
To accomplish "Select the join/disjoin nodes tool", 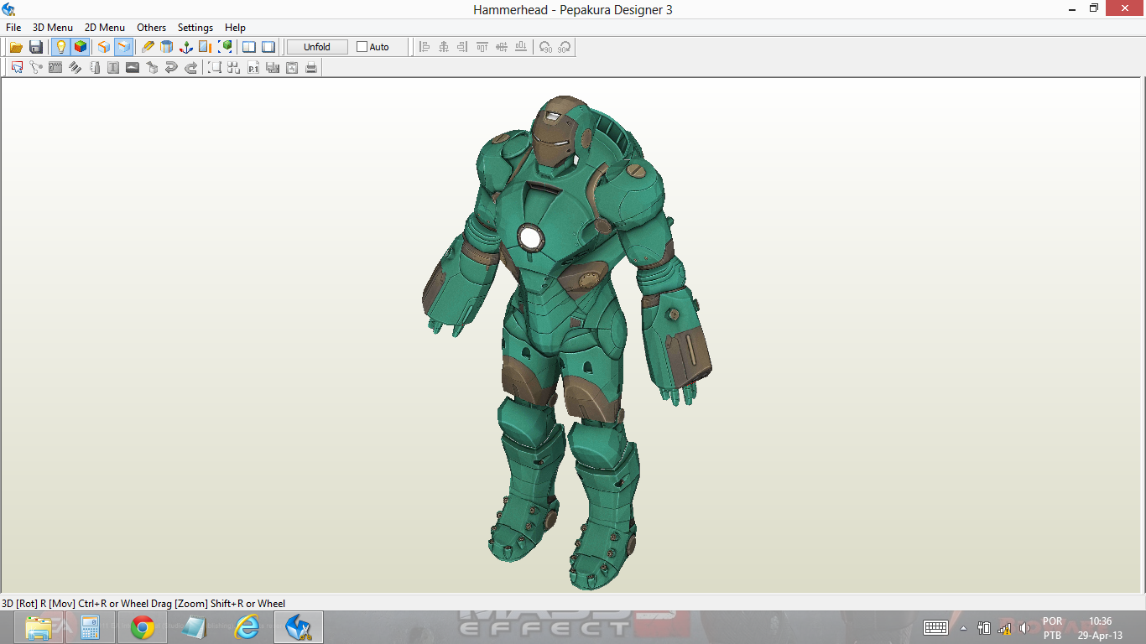I will [x=36, y=67].
